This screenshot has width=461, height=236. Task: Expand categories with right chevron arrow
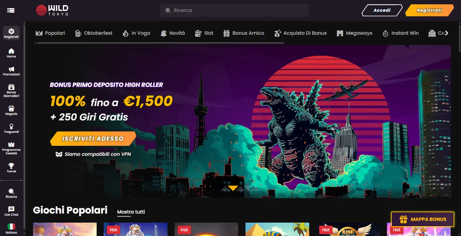point(447,33)
